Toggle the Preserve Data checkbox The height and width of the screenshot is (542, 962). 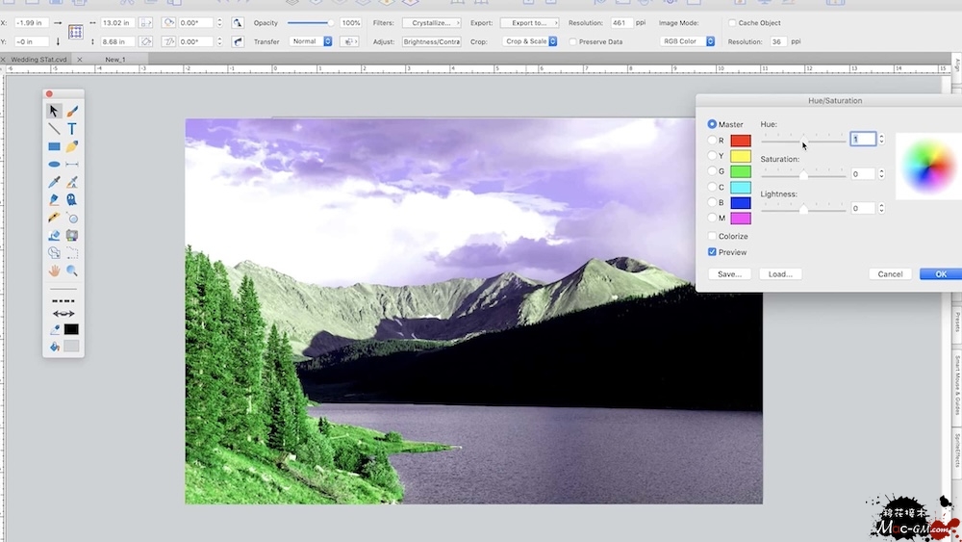pyautogui.click(x=573, y=42)
